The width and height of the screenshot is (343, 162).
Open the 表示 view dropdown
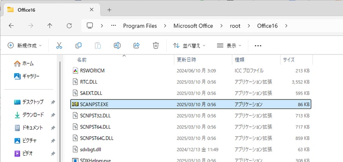point(229,45)
